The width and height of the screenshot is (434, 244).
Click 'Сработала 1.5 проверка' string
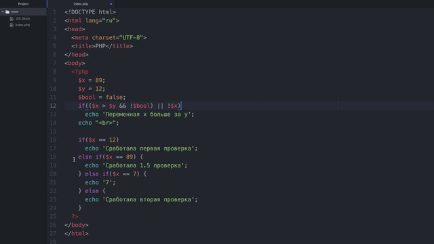pos(143,165)
